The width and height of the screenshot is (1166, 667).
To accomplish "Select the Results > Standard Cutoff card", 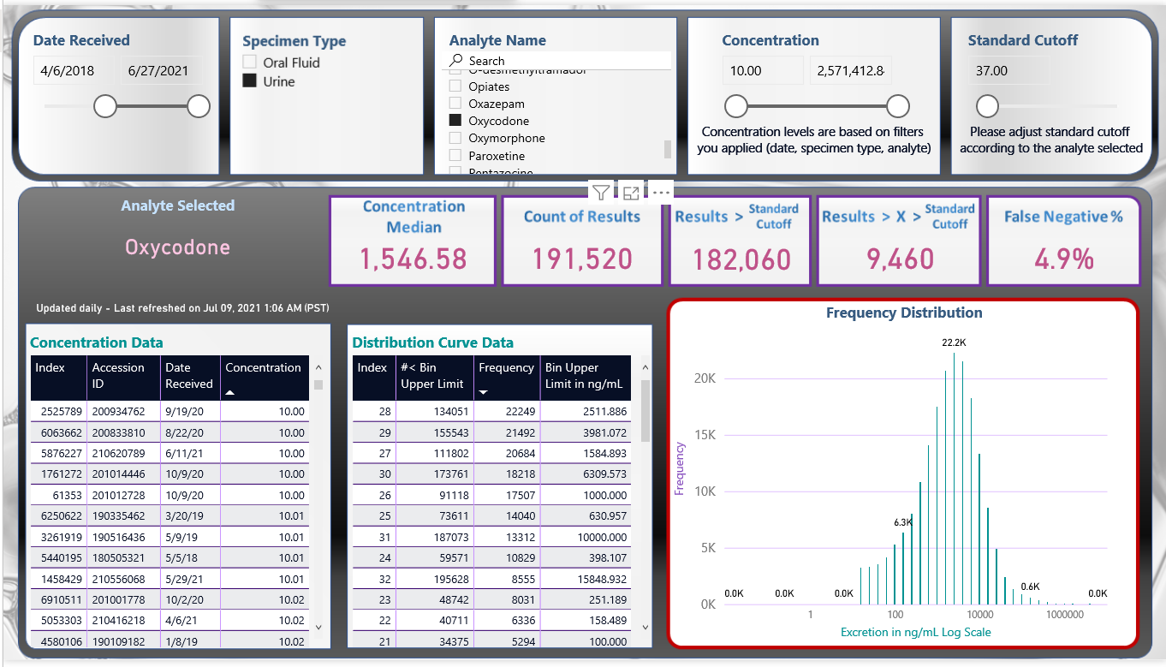I will click(x=740, y=241).
